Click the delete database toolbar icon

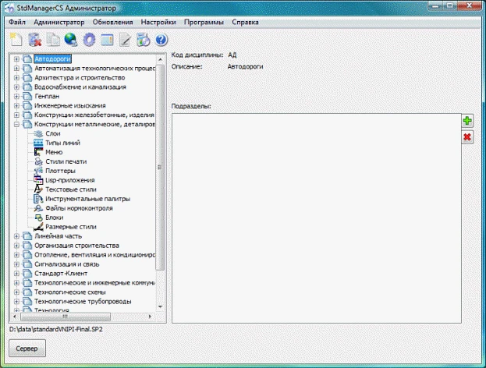pyautogui.click(x=34, y=40)
